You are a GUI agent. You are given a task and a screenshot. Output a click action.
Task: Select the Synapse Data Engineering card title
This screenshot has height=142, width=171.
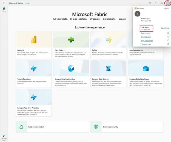coord(65,79)
